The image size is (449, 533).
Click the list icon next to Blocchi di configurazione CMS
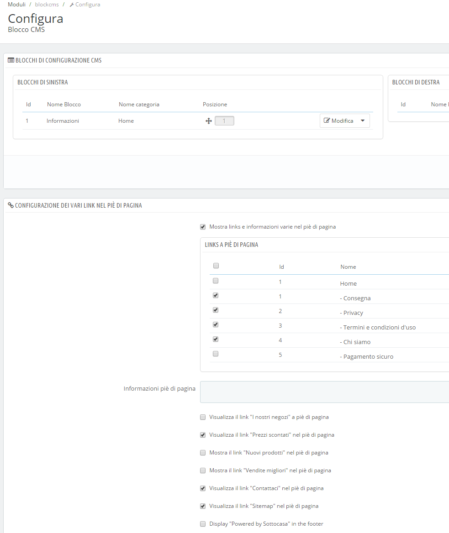pyautogui.click(x=11, y=60)
